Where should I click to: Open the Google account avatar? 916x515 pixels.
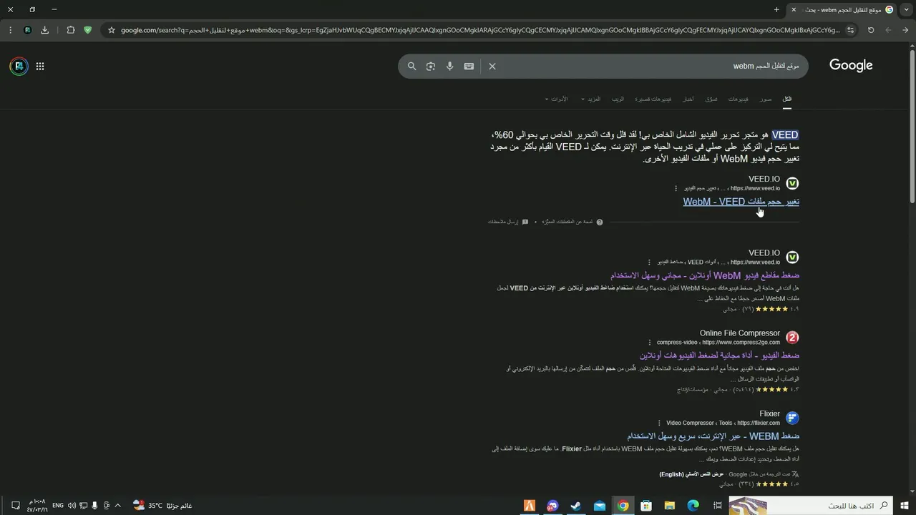(19, 66)
